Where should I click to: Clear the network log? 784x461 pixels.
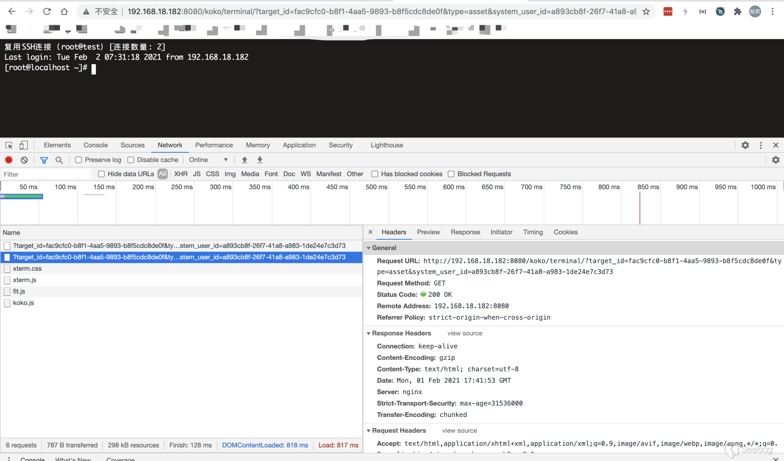(24, 160)
